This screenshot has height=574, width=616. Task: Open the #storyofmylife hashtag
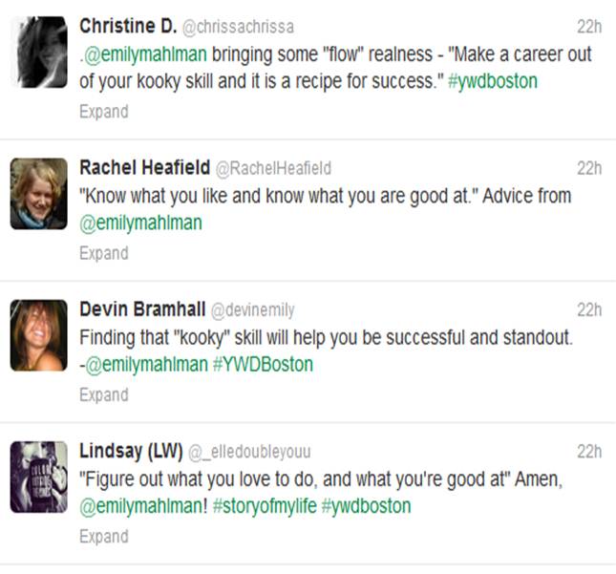click(265, 506)
